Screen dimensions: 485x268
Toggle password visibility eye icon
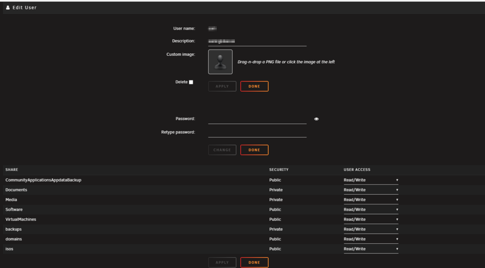316,119
